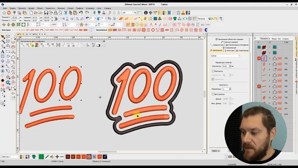The width and height of the screenshot is (298, 168).
Task: Redo the undone action
Action: point(87,13)
